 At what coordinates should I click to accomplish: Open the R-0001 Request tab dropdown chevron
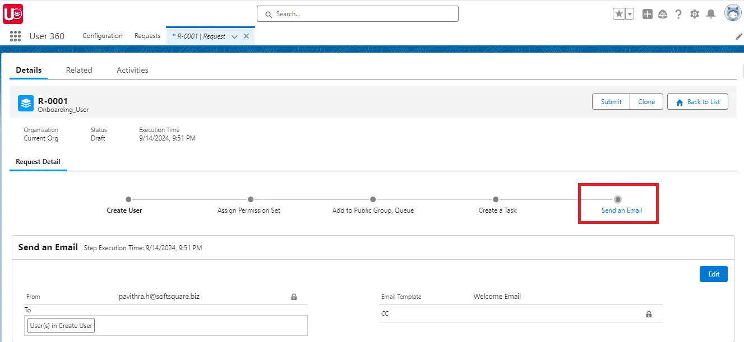pyautogui.click(x=234, y=35)
